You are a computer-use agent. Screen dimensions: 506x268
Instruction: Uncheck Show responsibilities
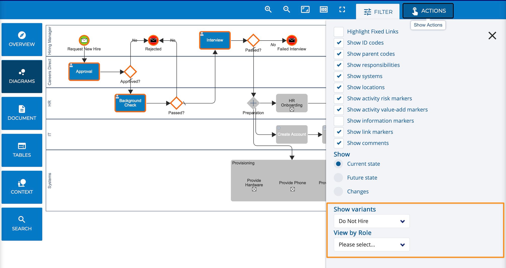[x=339, y=65]
